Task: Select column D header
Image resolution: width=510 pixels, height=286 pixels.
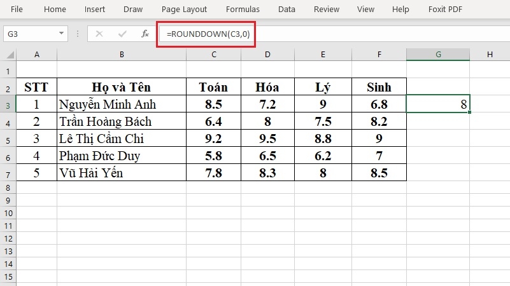Action: pyautogui.click(x=267, y=55)
